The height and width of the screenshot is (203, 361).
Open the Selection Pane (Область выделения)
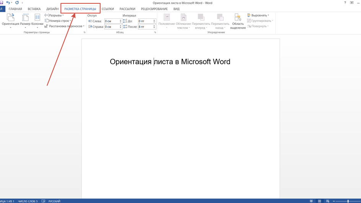coord(238,21)
